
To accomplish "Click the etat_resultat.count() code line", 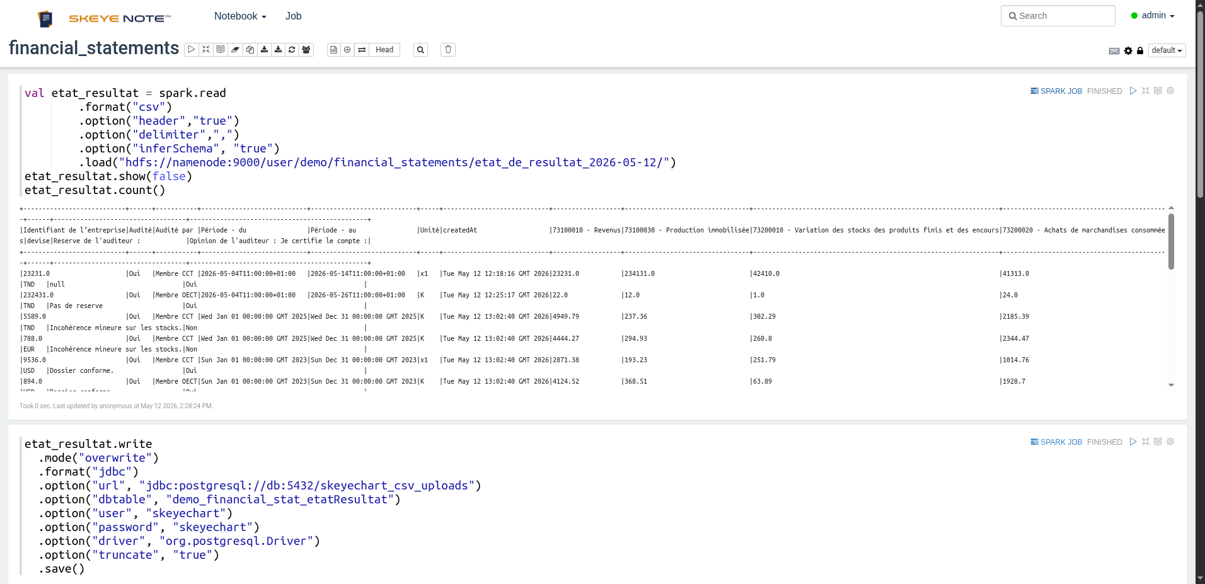I will tap(95, 190).
